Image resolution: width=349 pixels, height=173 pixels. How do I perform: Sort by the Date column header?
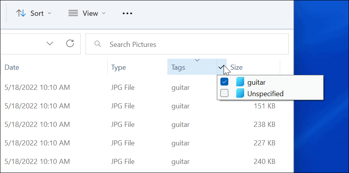click(12, 67)
